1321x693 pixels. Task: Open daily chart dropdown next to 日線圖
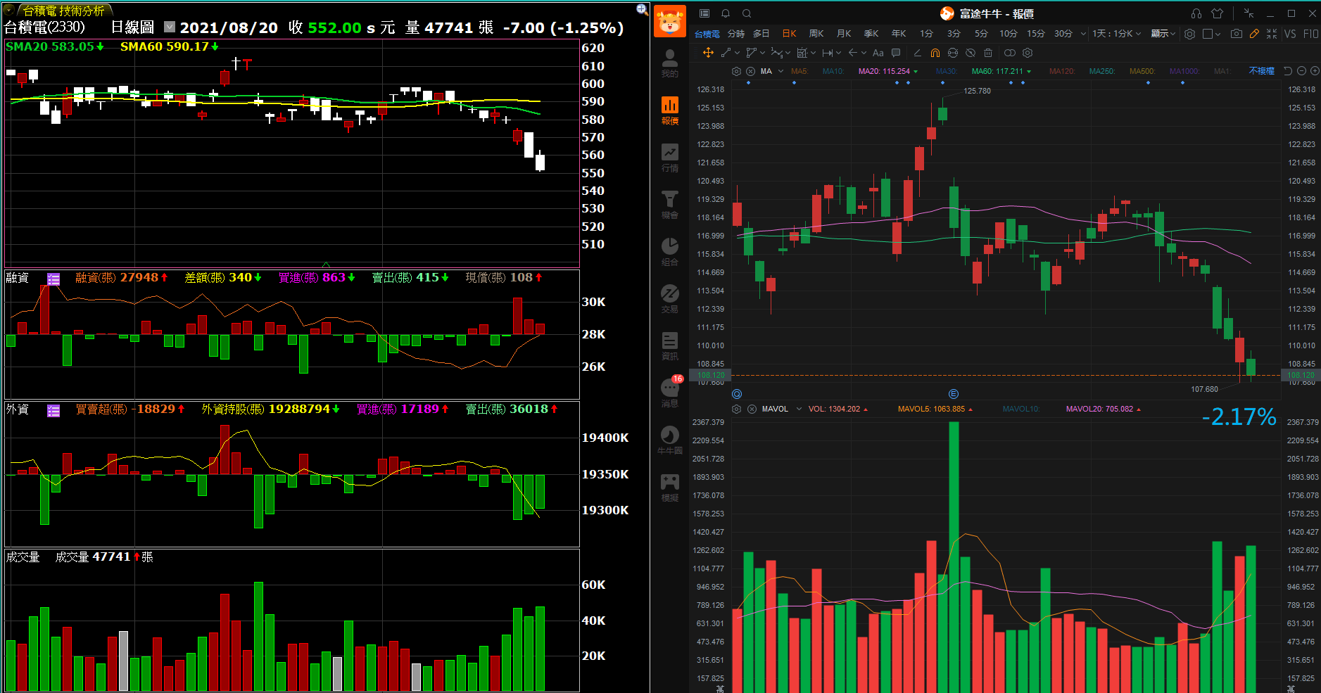pos(170,27)
